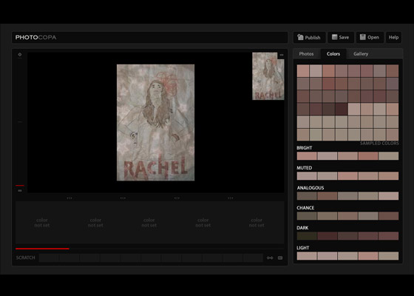Screen dimensions: 414x296
Task: Switch to the Photos tab
Action: (x=306, y=54)
